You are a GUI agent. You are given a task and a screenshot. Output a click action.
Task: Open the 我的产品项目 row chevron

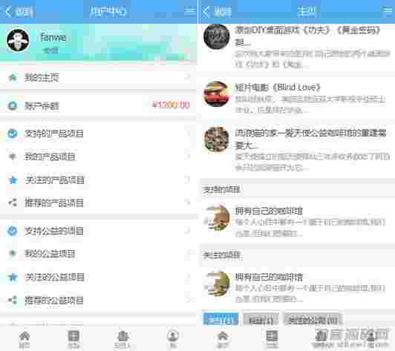tap(188, 157)
